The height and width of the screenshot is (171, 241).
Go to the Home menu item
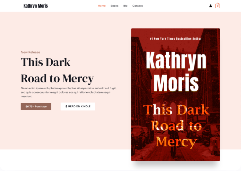(x=102, y=6)
